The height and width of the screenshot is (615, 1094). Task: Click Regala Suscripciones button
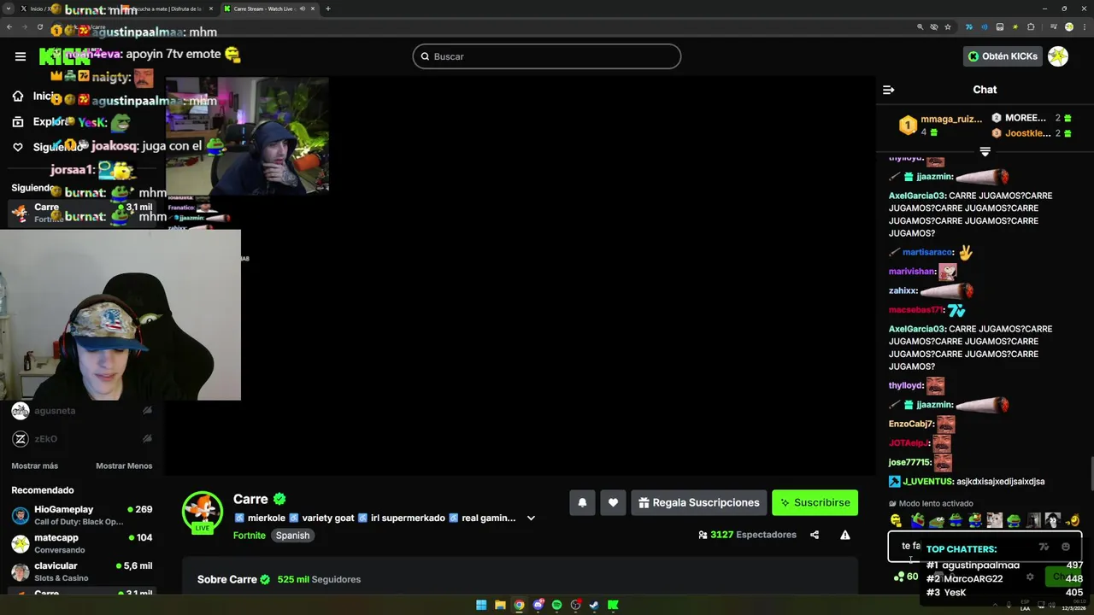698,502
